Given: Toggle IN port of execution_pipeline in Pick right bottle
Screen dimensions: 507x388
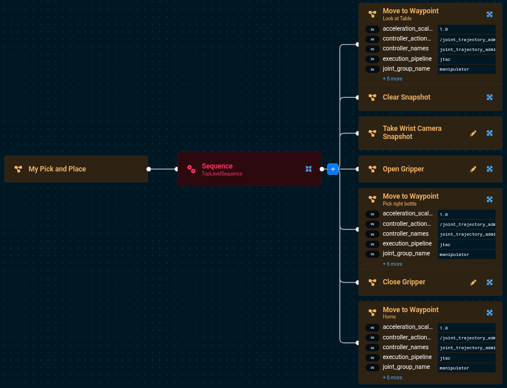Looking at the screenshot, I should [372, 244].
